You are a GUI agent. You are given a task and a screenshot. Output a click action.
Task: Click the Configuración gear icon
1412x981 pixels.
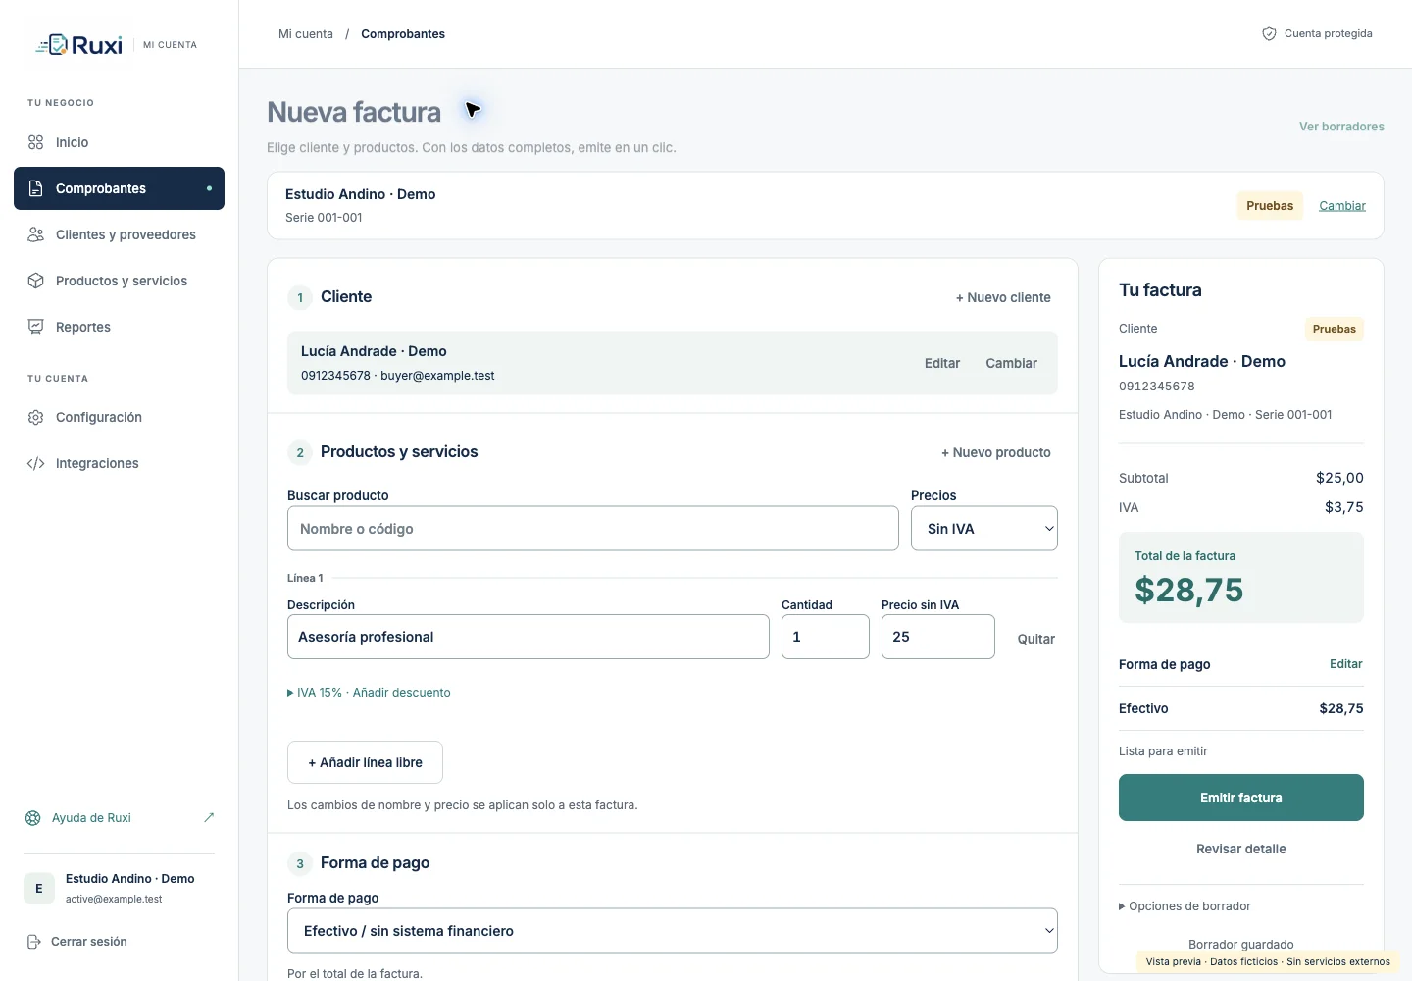click(x=35, y=417)
